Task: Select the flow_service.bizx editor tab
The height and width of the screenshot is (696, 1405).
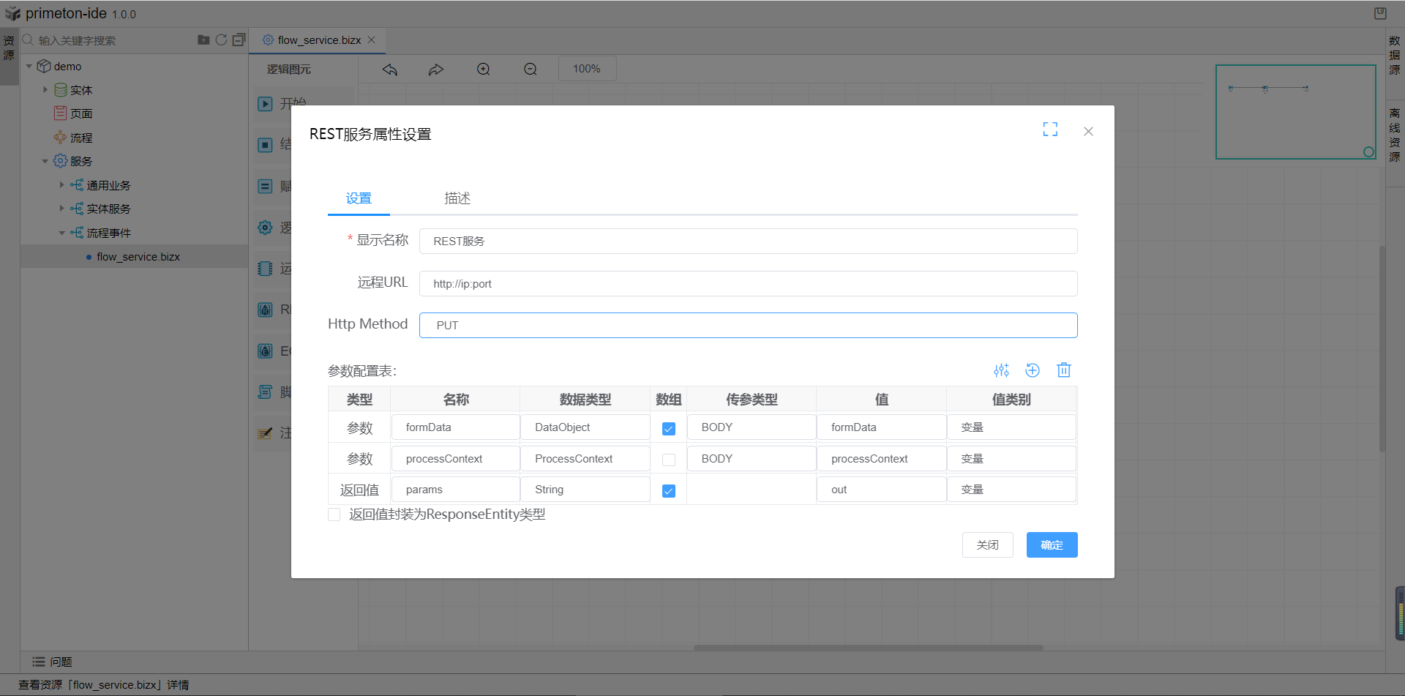Action: tap(318, 40)
